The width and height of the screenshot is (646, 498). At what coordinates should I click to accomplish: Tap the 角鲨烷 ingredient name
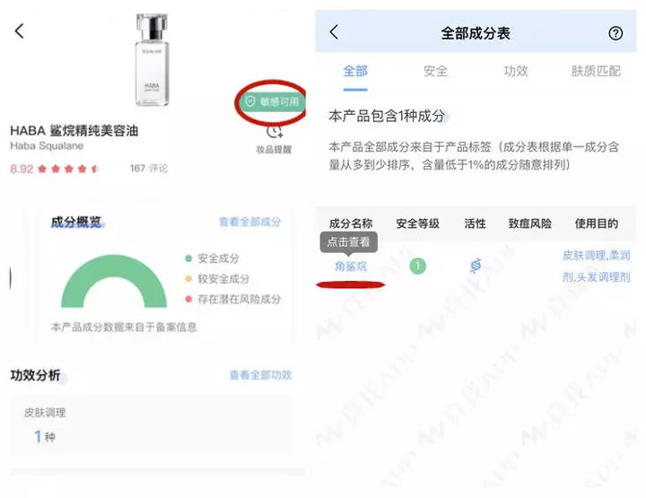351,266
